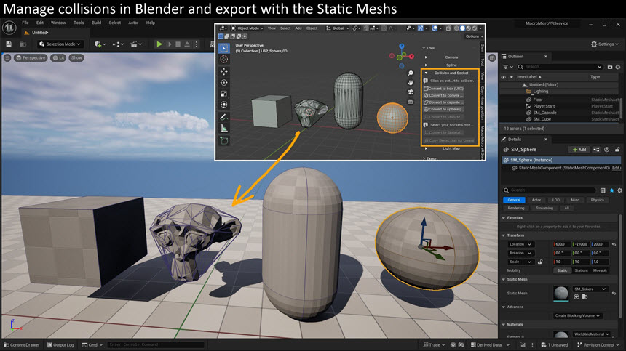Open the Selection Mode dropdown

tap(60, 44)
